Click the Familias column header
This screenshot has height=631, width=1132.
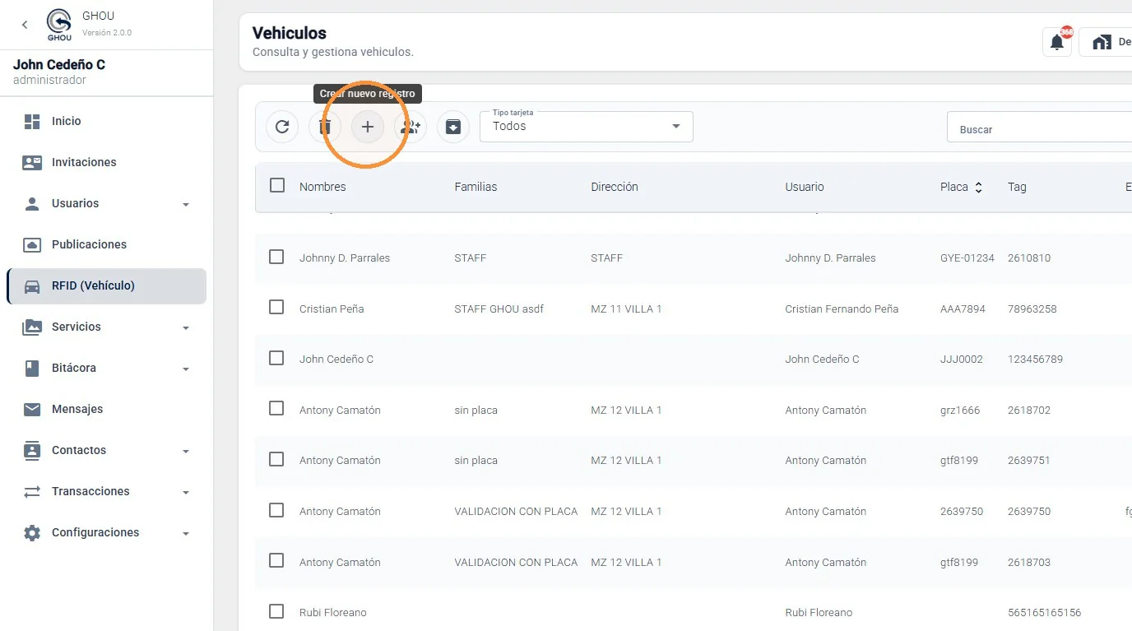pos(476,187)
